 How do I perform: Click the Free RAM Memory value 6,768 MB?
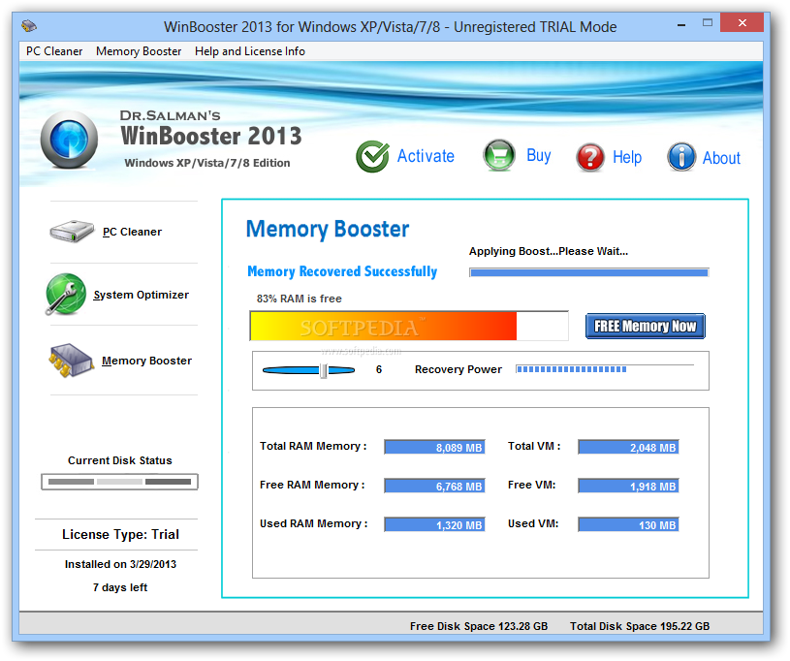[x=434, y=486]
